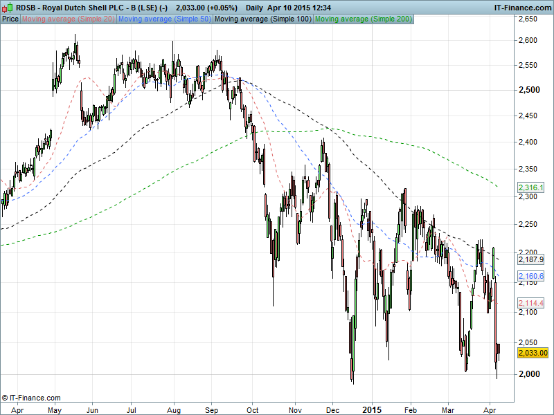This screenshot has width=554, height=415.
Task: Click the IT-Finance.com link at top right
Action: click(x=522, y=7)
